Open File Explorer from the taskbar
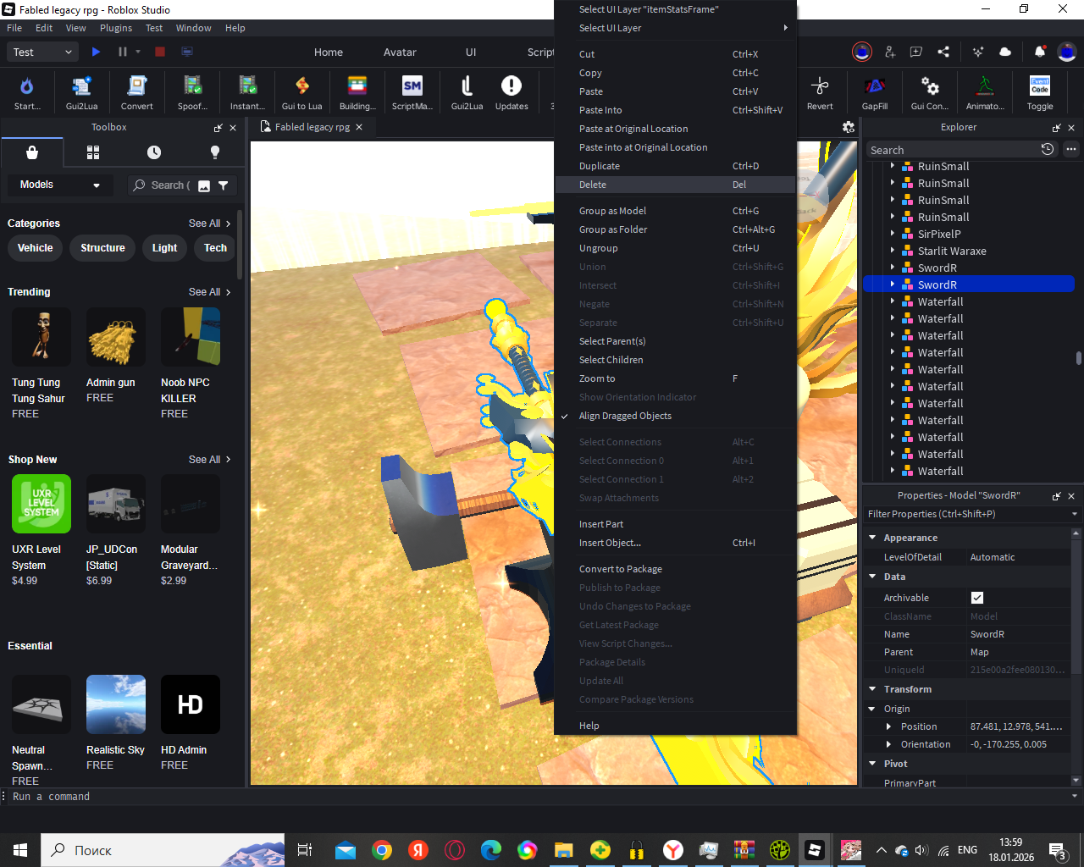1084x867 pixels. [564, 850]
